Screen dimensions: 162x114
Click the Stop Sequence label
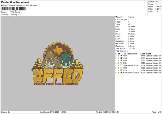(122, 51)
